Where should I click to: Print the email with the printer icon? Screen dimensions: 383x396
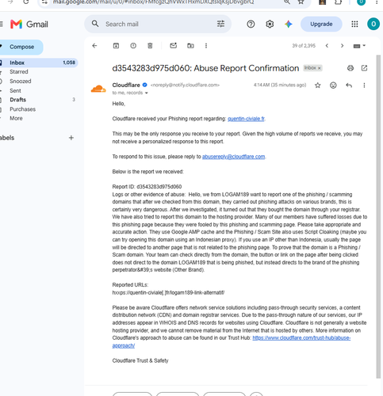tap(350, 68)
